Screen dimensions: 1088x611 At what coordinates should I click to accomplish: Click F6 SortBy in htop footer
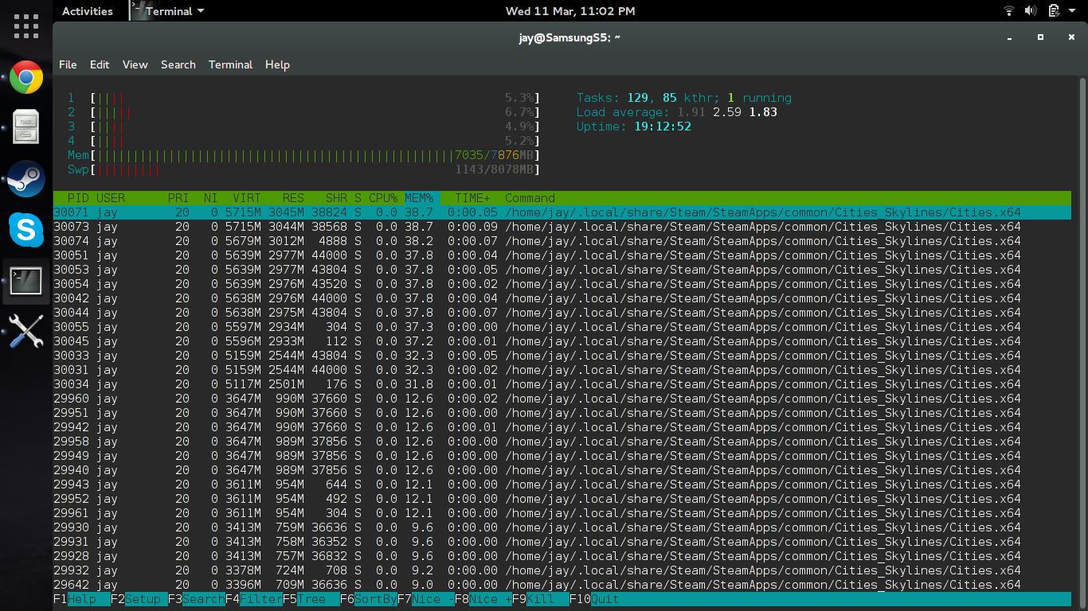point(368,599)
